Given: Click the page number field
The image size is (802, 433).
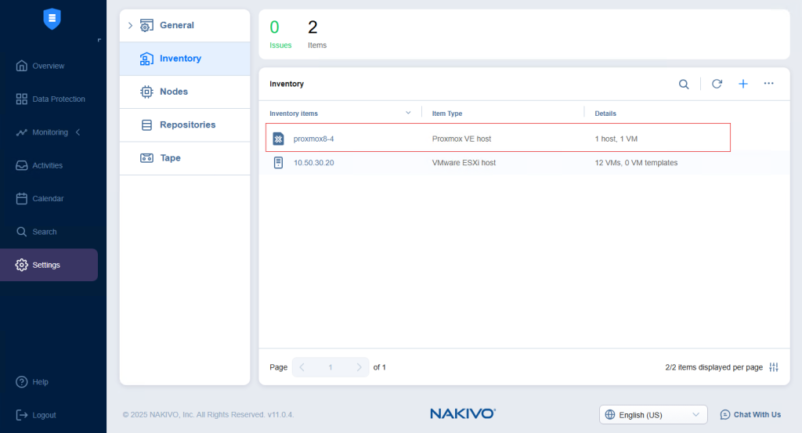Looking at the screenshot, I should [331, 367].
